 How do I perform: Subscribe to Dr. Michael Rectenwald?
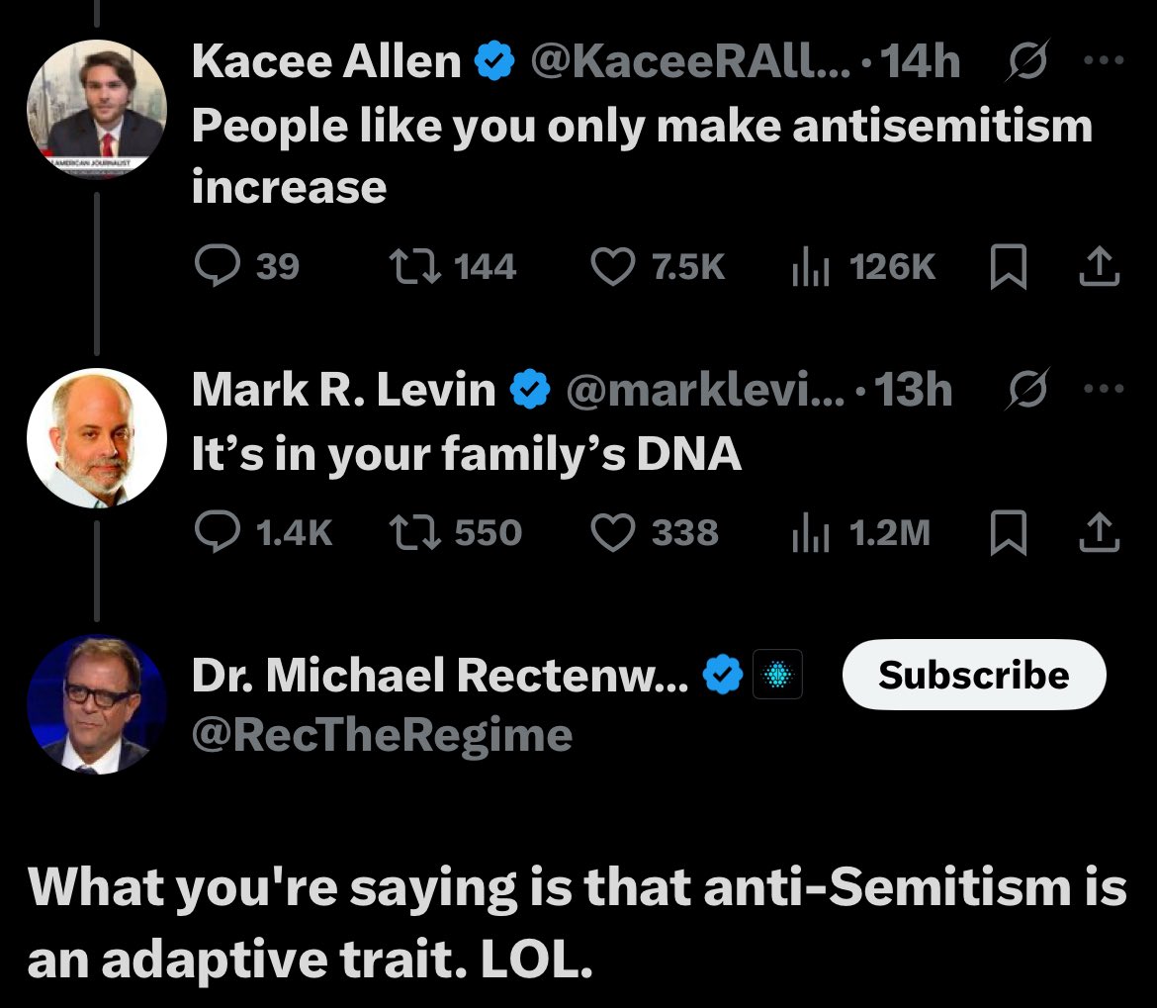974,675
